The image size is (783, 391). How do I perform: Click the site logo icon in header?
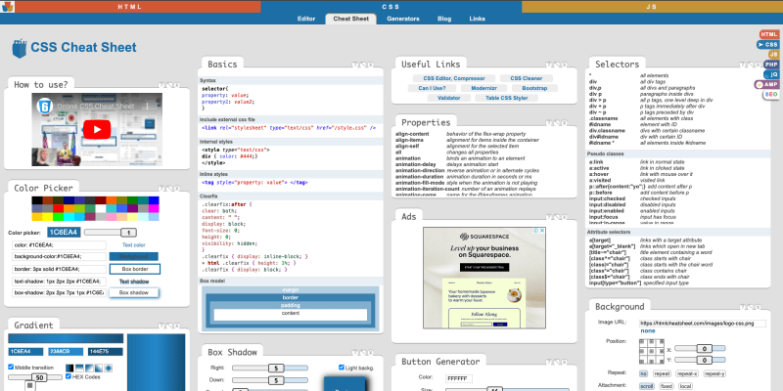(8, 7)
